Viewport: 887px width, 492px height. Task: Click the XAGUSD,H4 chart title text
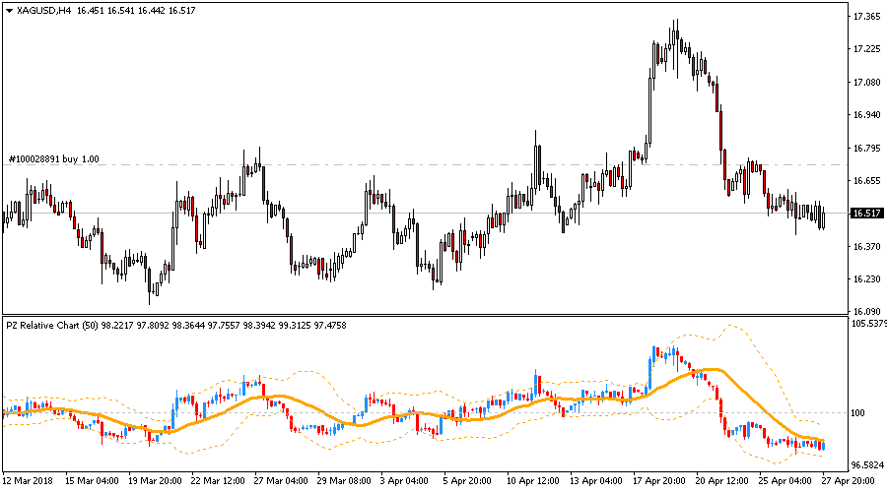(45, 9)
